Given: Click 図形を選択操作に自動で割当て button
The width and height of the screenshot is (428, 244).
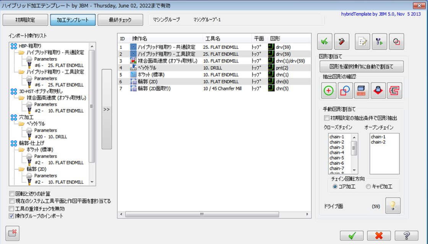Looking at the screenshot, I should tap(362, 67).
